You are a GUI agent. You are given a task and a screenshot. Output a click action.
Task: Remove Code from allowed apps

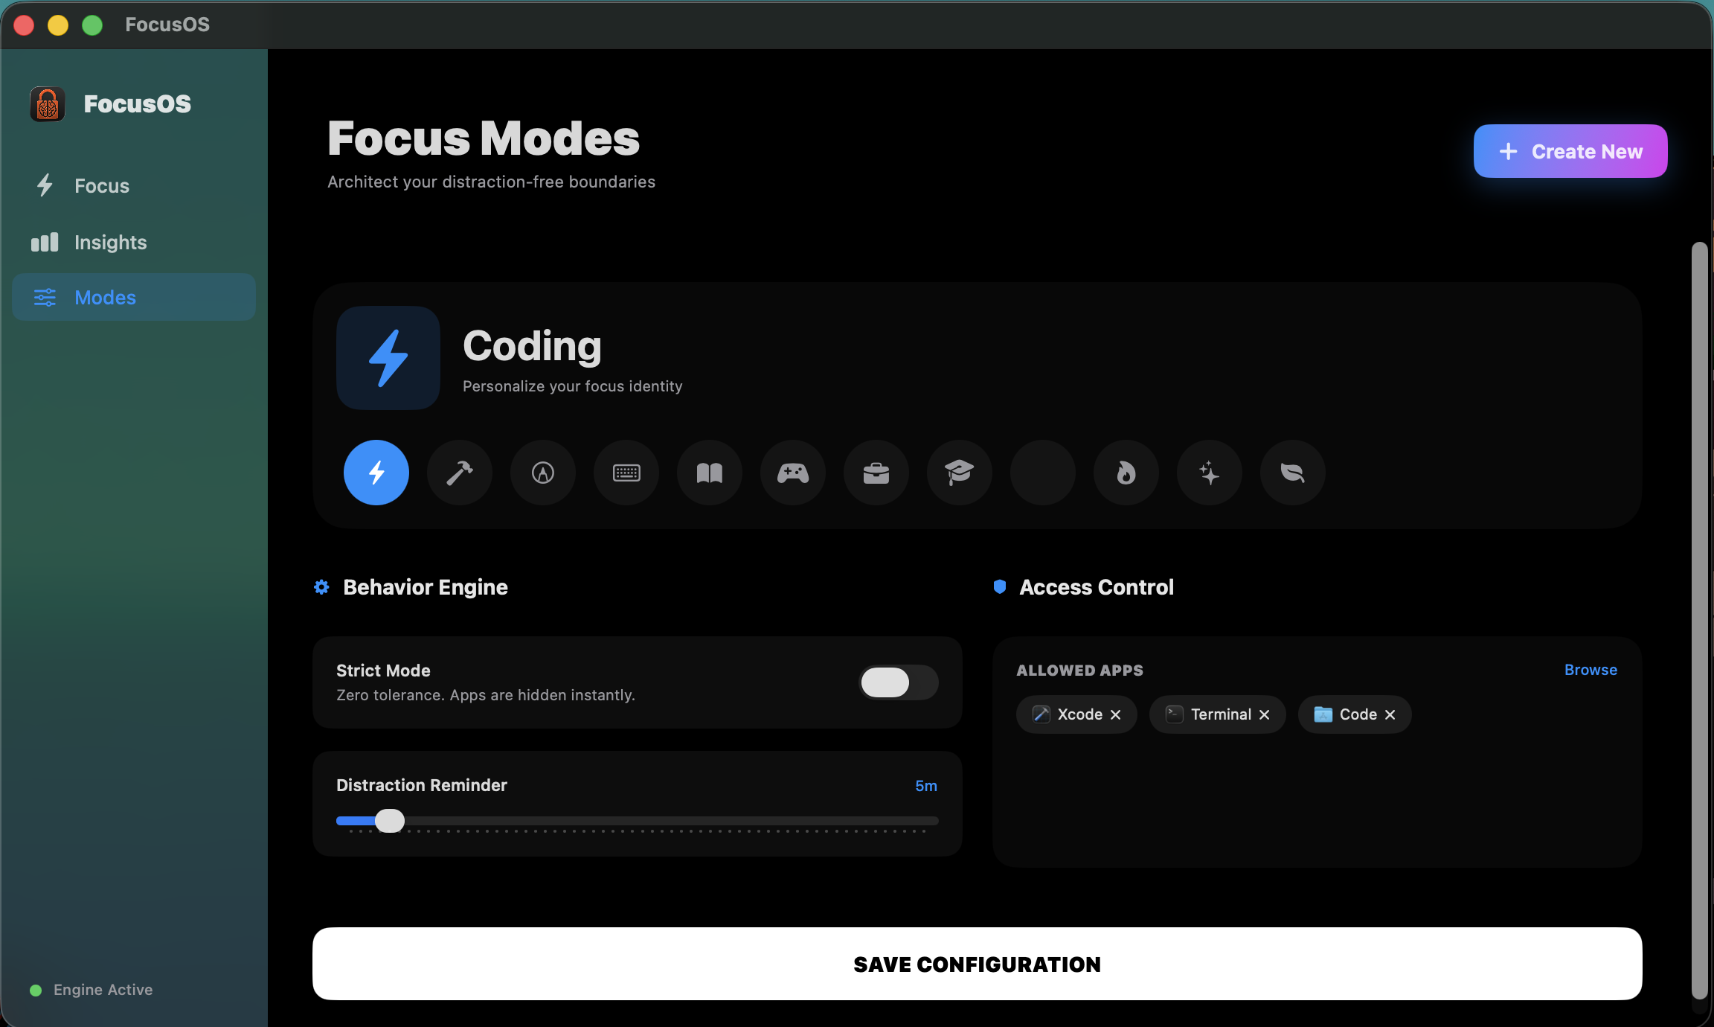click(1390, 714)
